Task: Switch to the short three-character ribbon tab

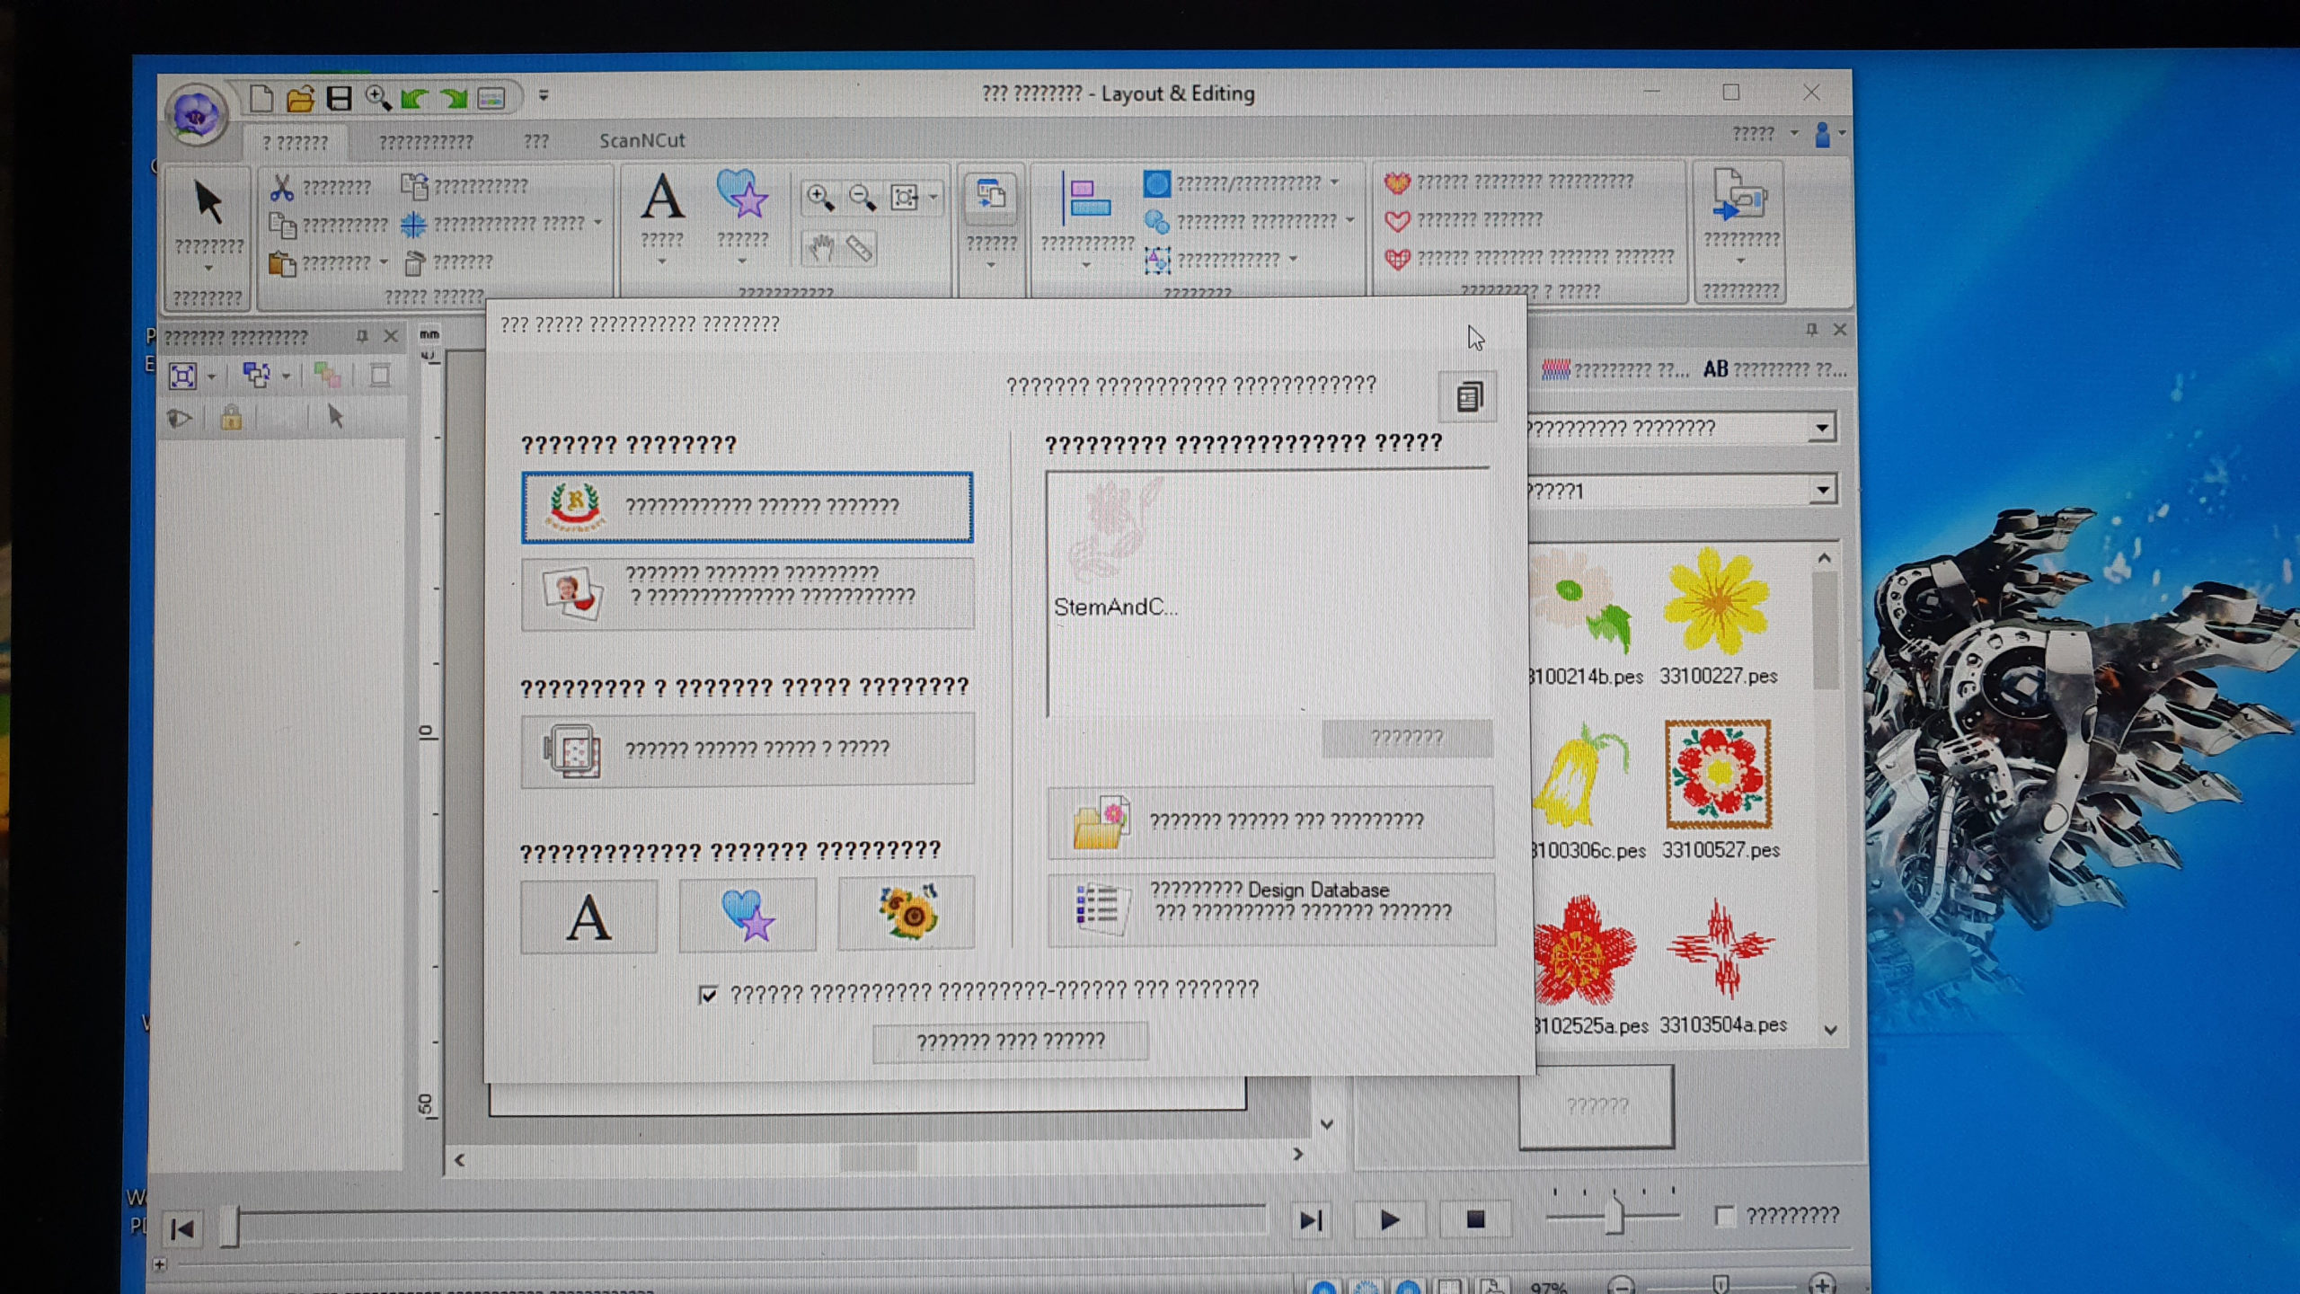Action: pos(535,142)
